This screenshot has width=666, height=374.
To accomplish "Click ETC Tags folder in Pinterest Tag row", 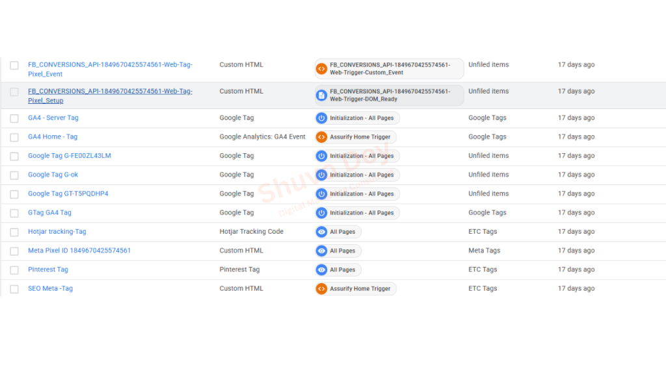I will tap(483, 269).
